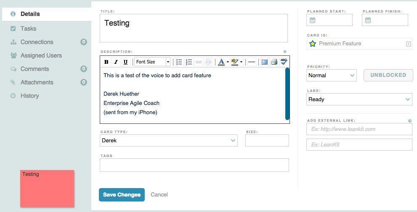Insert a bulleted list
417x212 pixels.
[x=179, y=62]
